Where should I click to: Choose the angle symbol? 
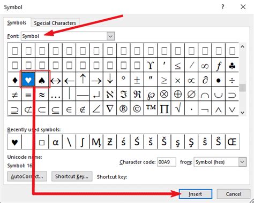click(96, 108)
